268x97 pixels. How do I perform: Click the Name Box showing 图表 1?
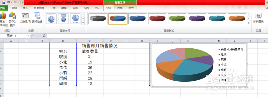14,36
